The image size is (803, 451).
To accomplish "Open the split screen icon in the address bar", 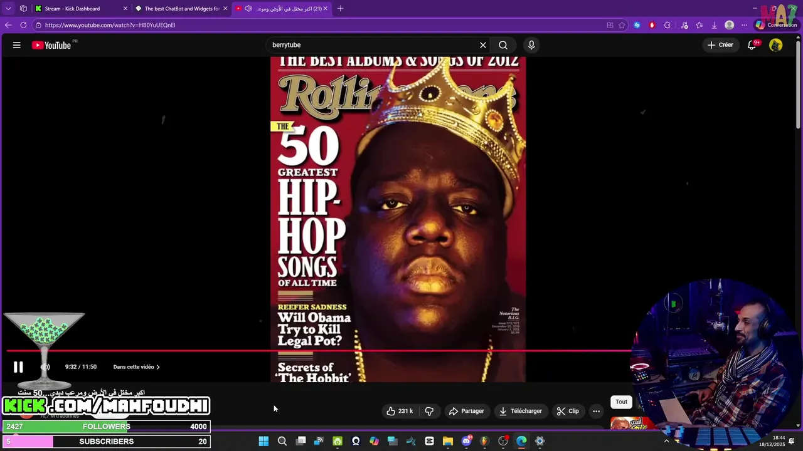I will pyautogui.click(x=610, y=25).
